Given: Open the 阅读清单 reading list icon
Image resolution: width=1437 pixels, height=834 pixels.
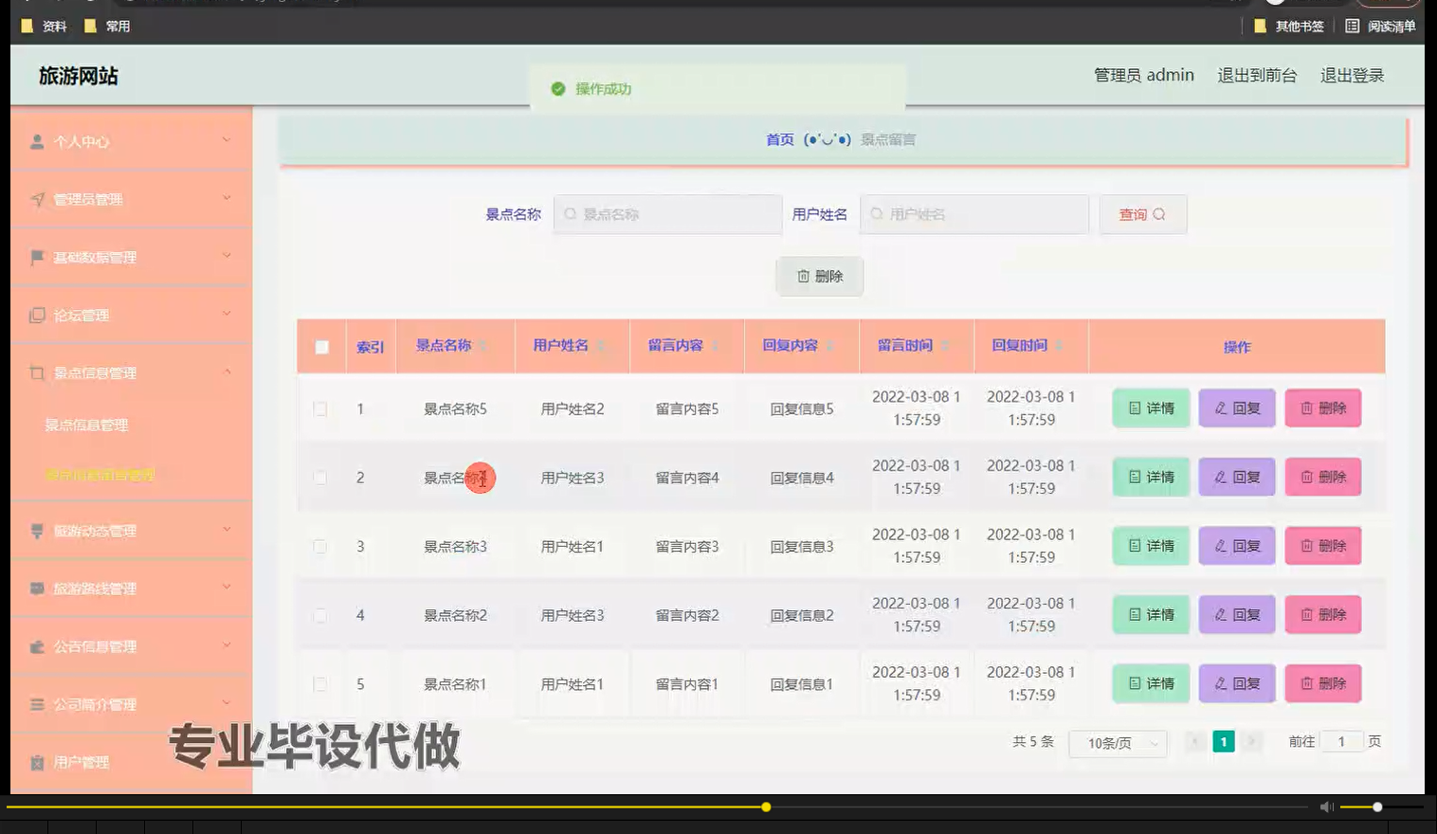Looking at the screenshot, I should pyautogui.click(x=1354, y=27).
